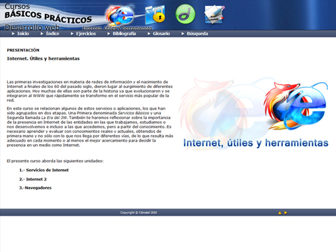The height and width of the screenshot is (252, 336).
Task: Click the arrow bullet beside Búsqueda
Action: (183, 34)
